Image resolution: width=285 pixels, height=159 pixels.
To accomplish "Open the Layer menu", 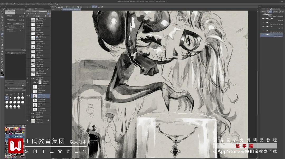I will click(x=28, y=4).
